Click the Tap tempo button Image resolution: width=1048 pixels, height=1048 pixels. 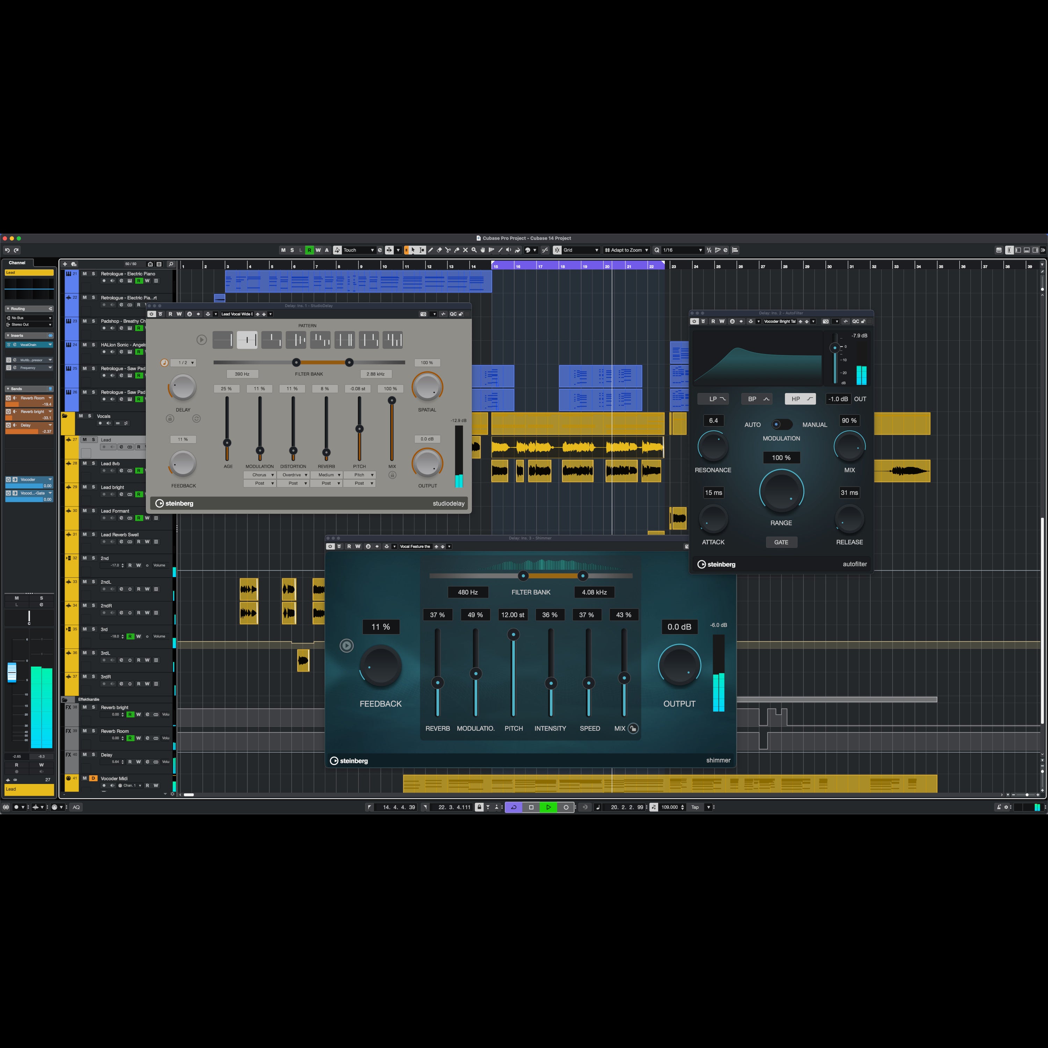tap(695, 807)
